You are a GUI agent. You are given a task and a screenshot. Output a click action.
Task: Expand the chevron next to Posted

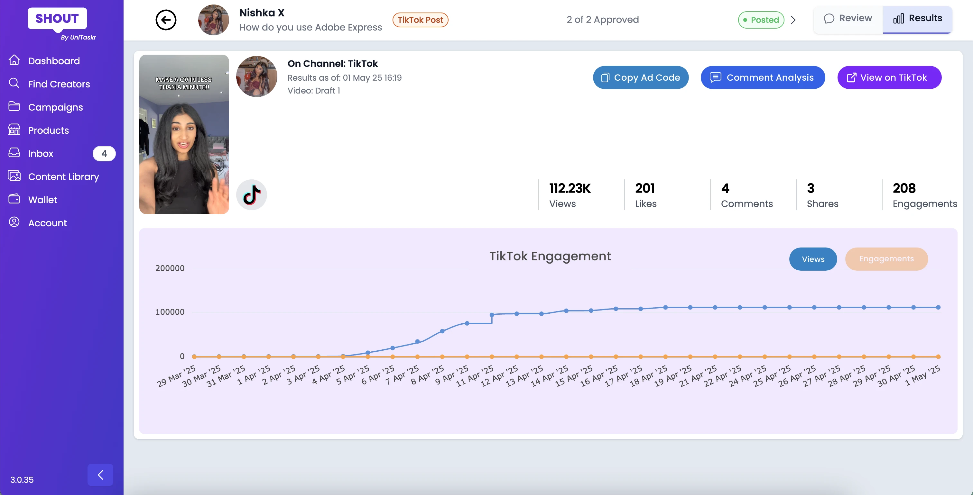tap(793, 20)
